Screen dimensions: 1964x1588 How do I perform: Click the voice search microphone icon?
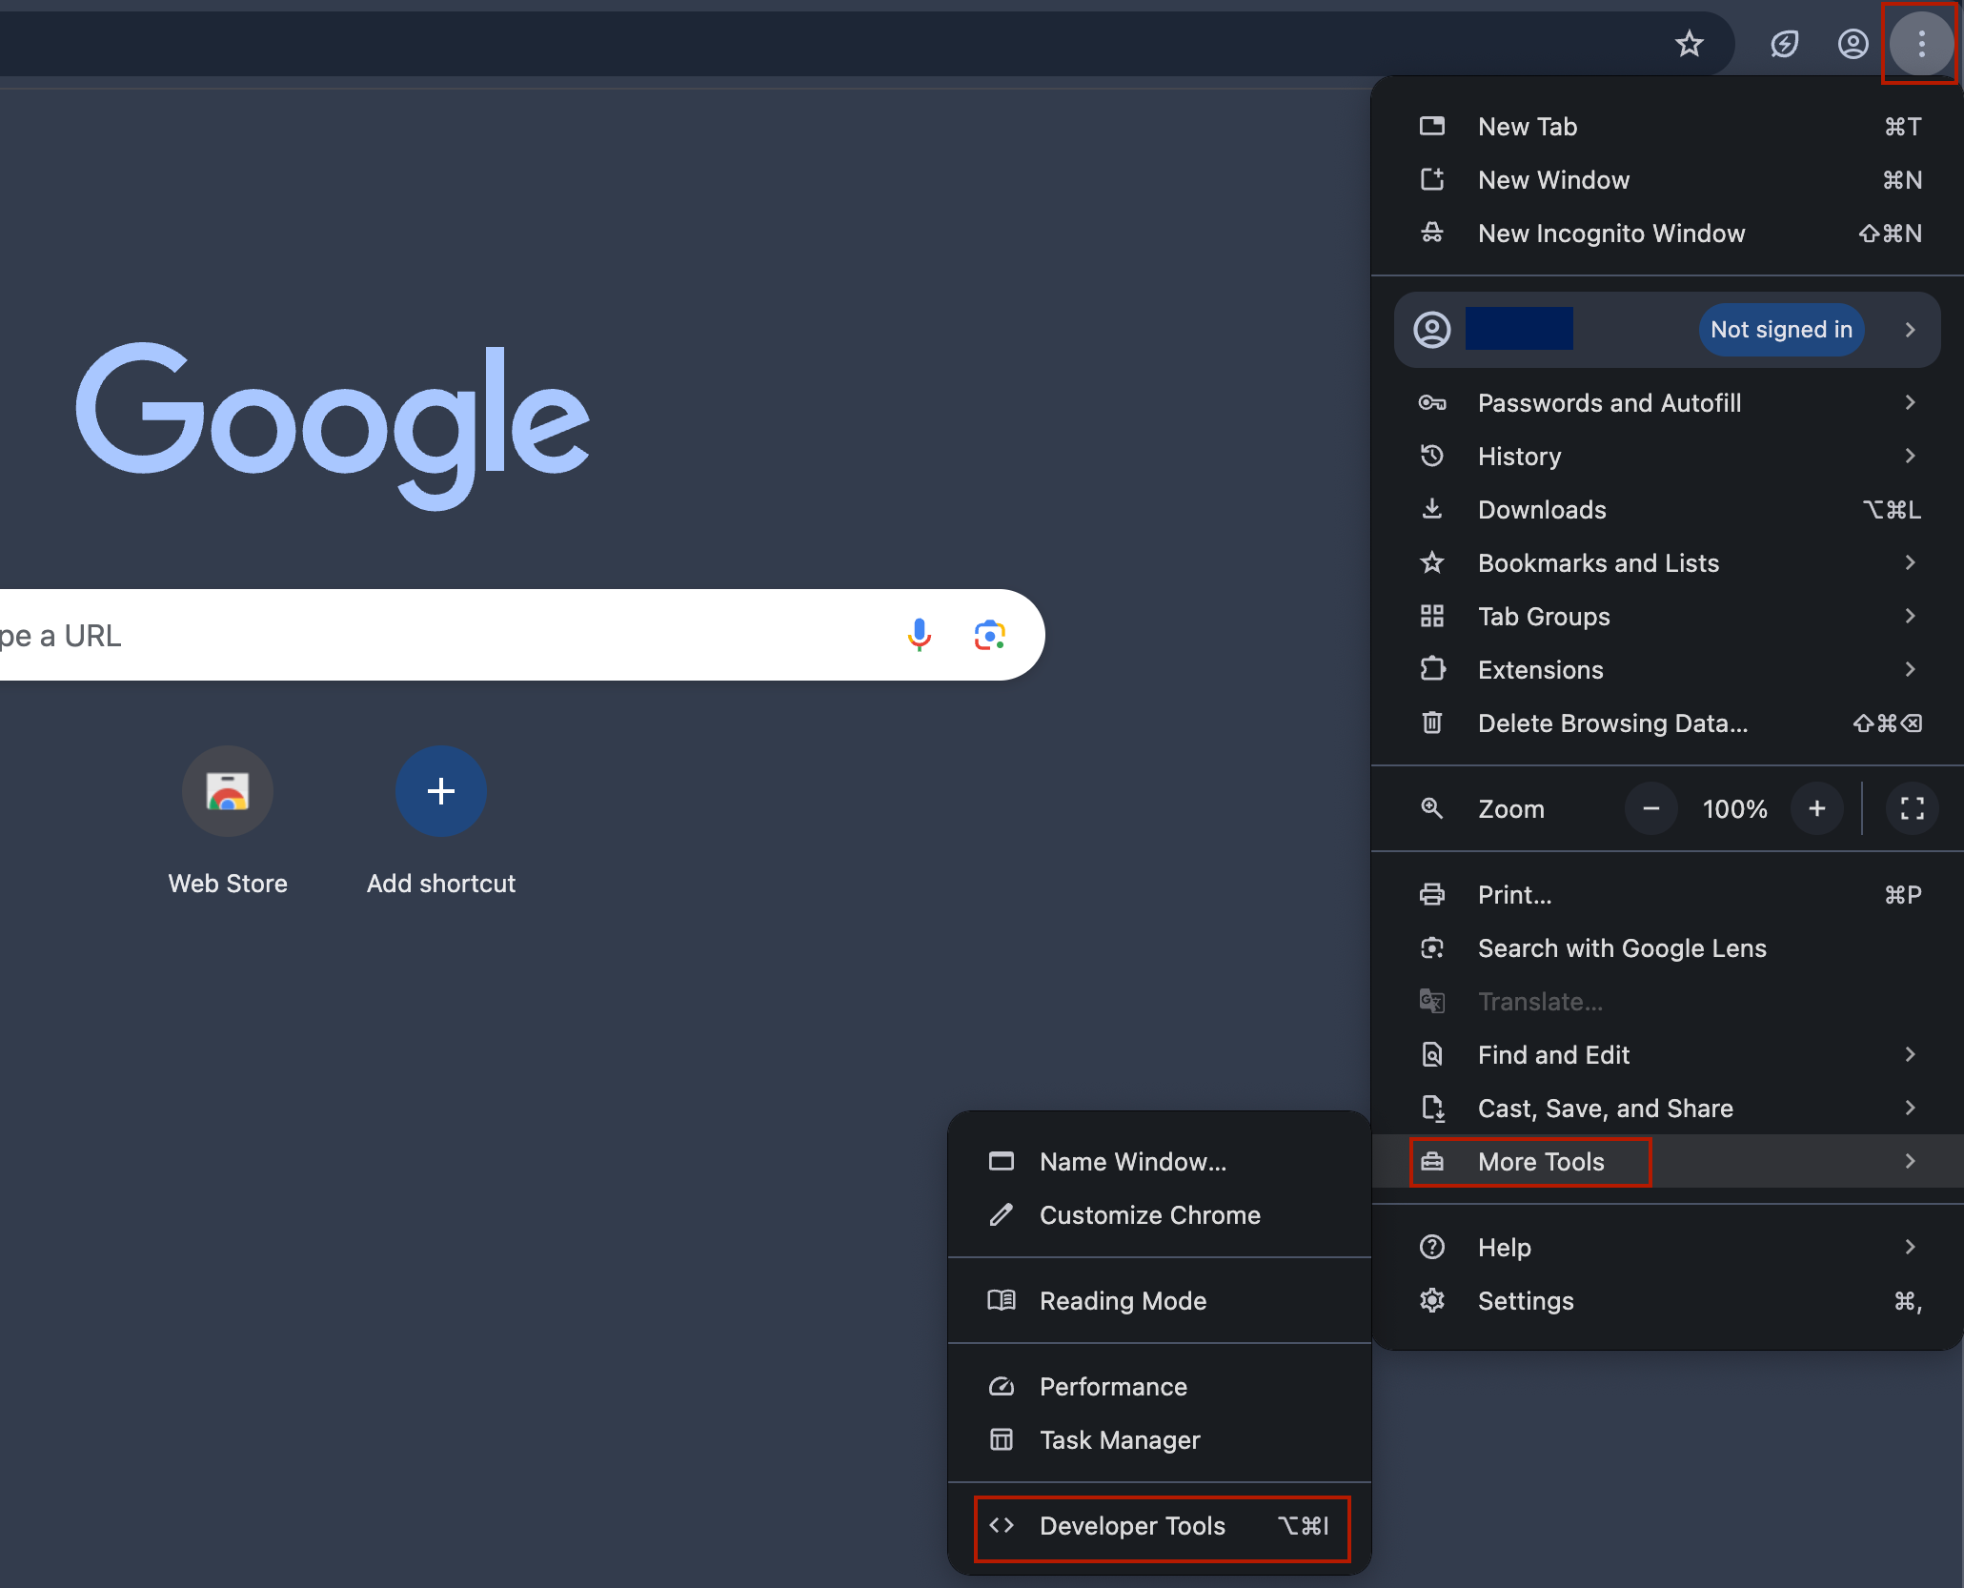[x=919, y=635]
